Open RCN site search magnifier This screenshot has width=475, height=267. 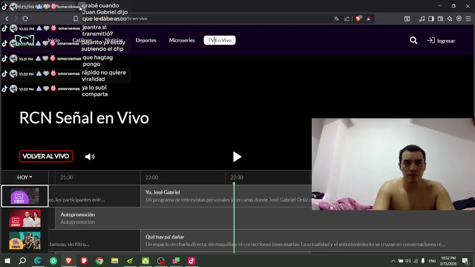click(x=413, y=40)
